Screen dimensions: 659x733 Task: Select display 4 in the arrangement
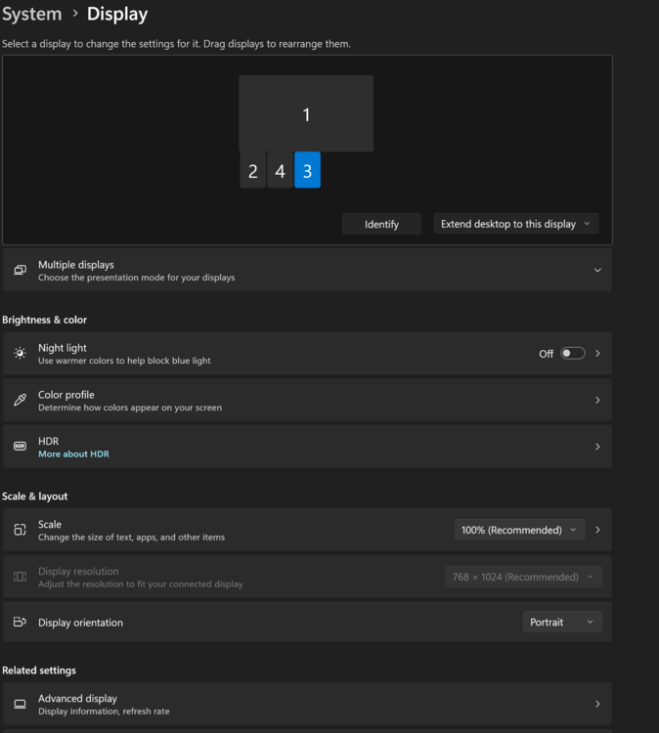tap(280, 171)
